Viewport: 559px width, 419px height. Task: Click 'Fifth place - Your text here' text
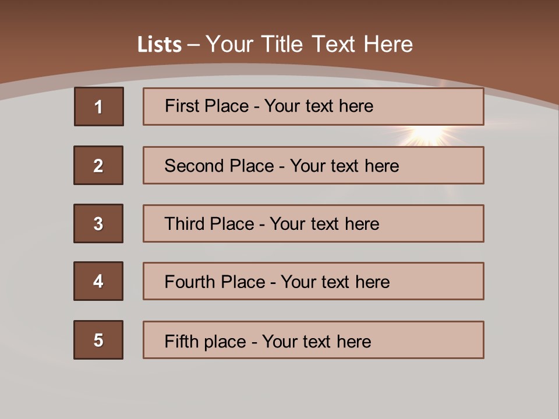click(x=268, y=341)
